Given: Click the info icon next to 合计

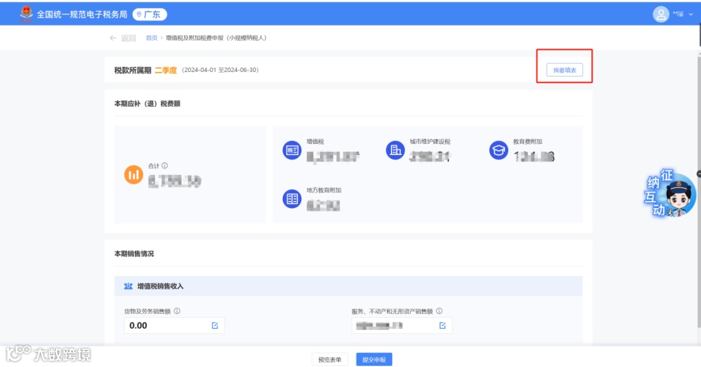Looking at the screenshot, I should 165,165.
